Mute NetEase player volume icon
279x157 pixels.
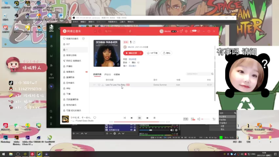click(x=198, y=119)
